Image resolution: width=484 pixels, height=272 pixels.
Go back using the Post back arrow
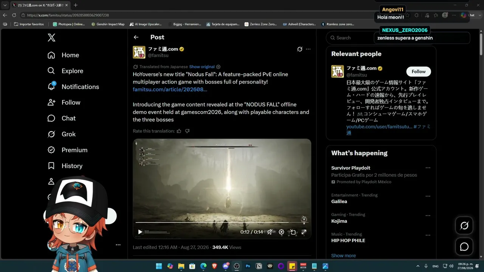click(136, 37)
